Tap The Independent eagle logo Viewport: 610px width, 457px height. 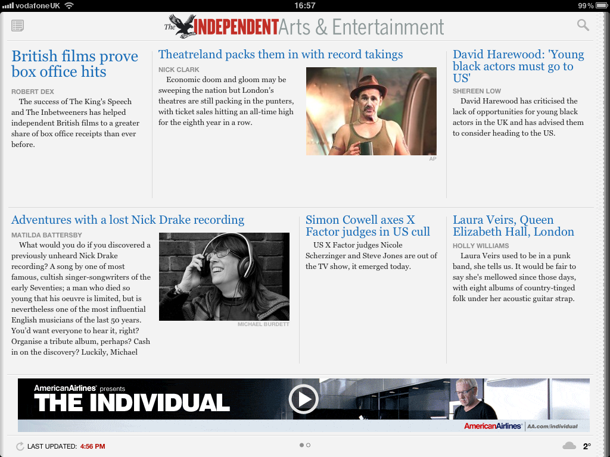pos(182,26)
